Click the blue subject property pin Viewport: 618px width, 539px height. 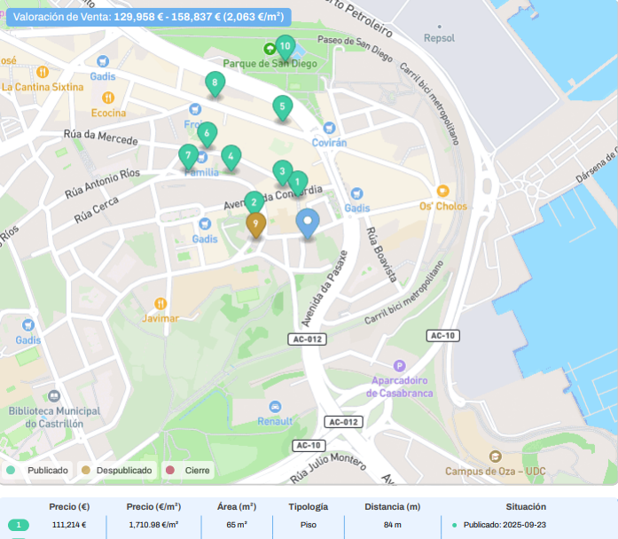point(308,222)
